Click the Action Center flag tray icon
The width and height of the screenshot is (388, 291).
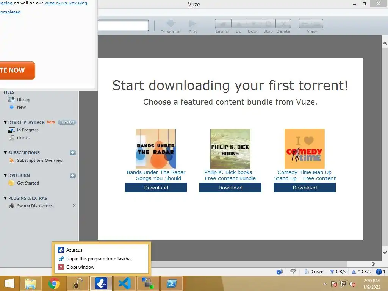(x=334, y=284)
